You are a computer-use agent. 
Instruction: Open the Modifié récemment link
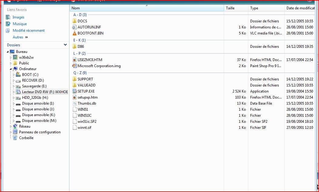[29, 31]
